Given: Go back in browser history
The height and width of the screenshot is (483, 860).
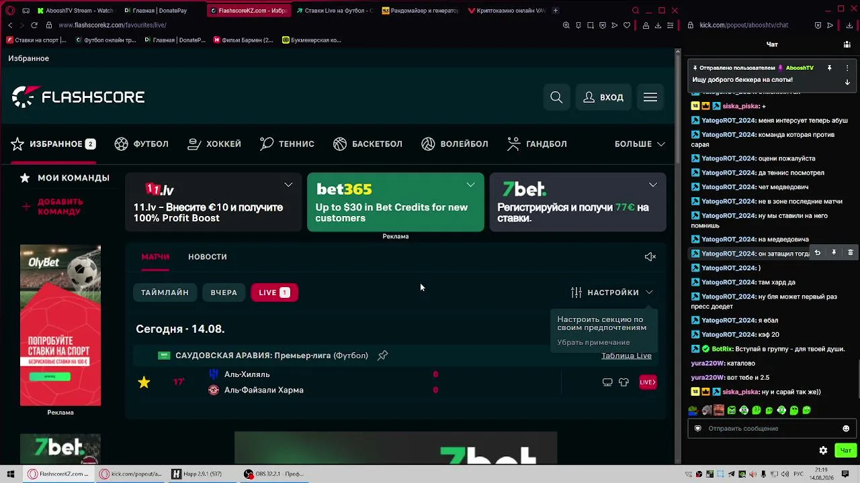Looking at the screenshot, I should coord(10,25).
